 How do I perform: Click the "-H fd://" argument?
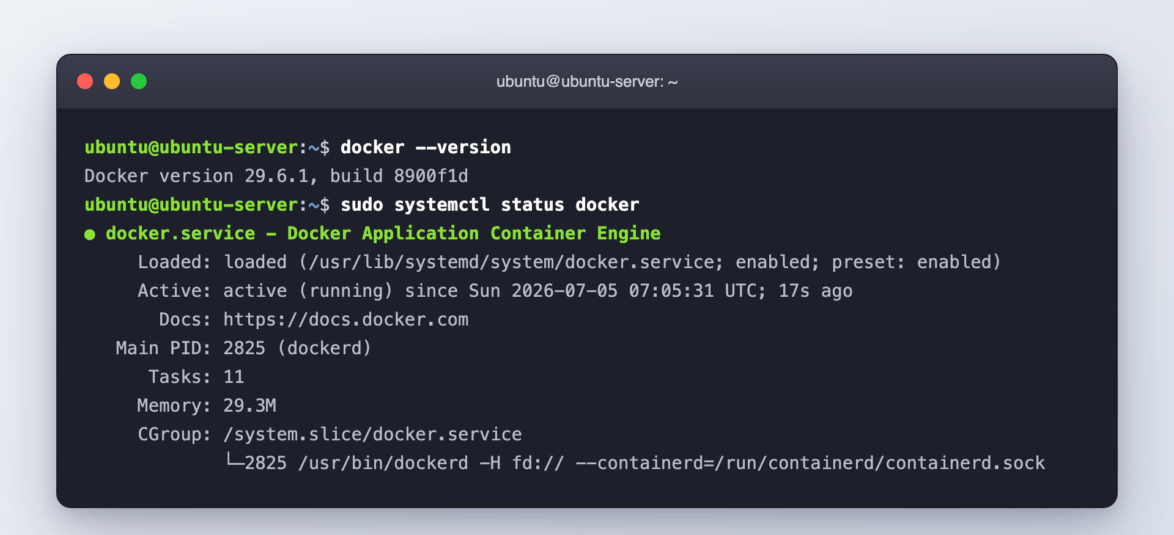coord(522,463)
